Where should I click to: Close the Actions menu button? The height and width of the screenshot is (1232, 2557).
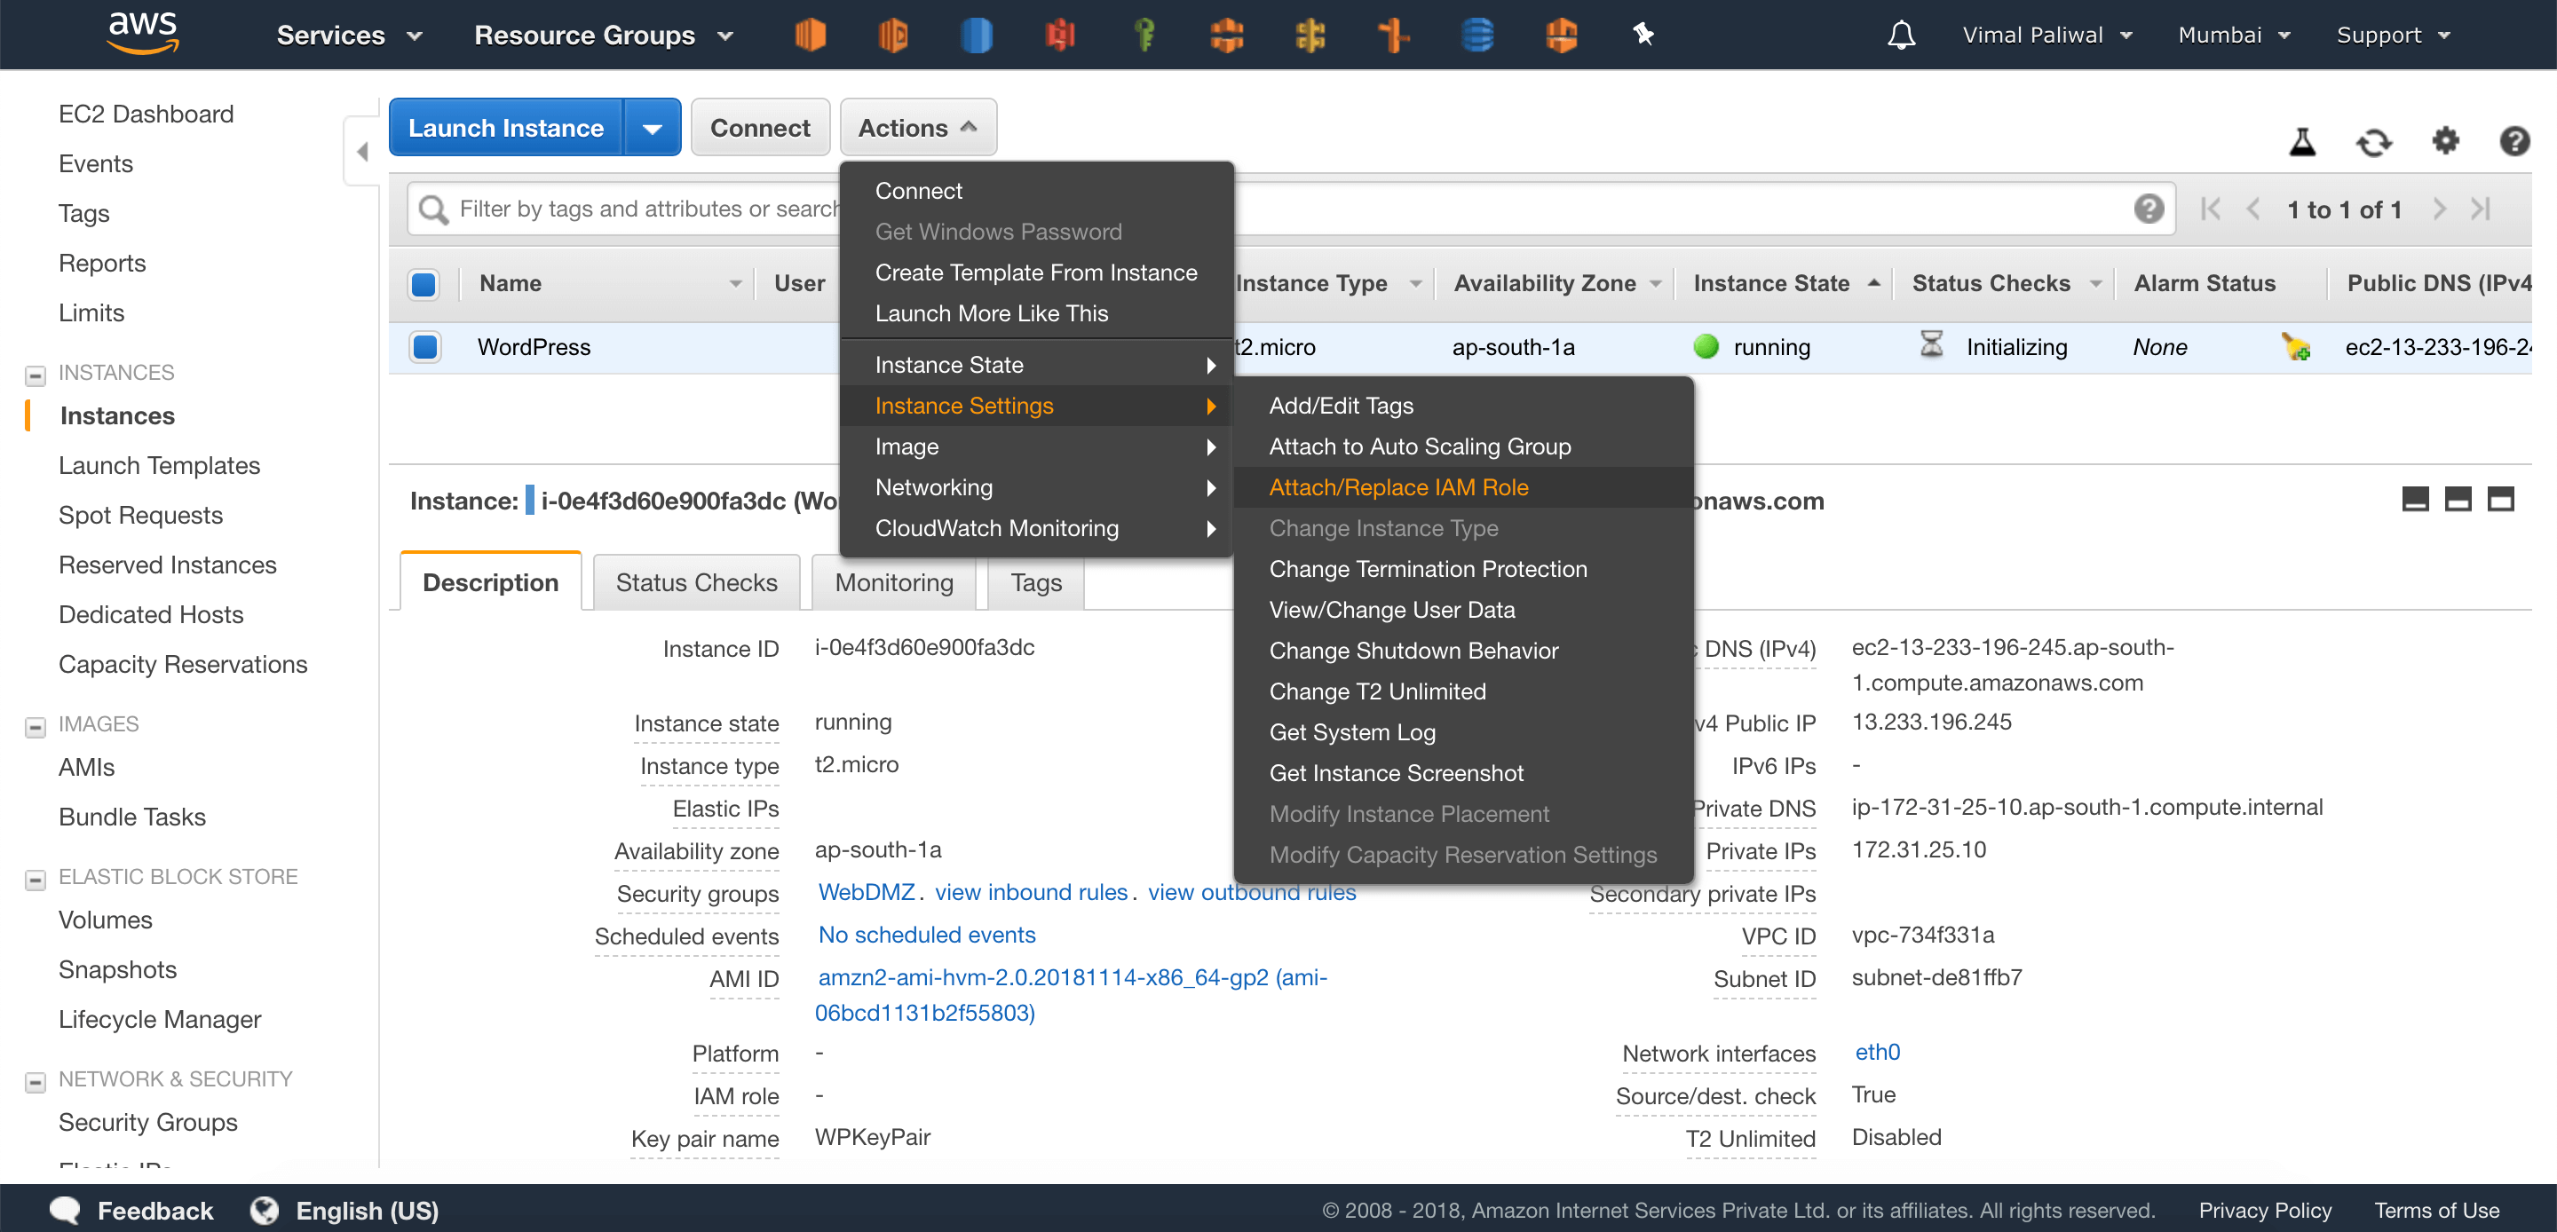pos(918,127)
